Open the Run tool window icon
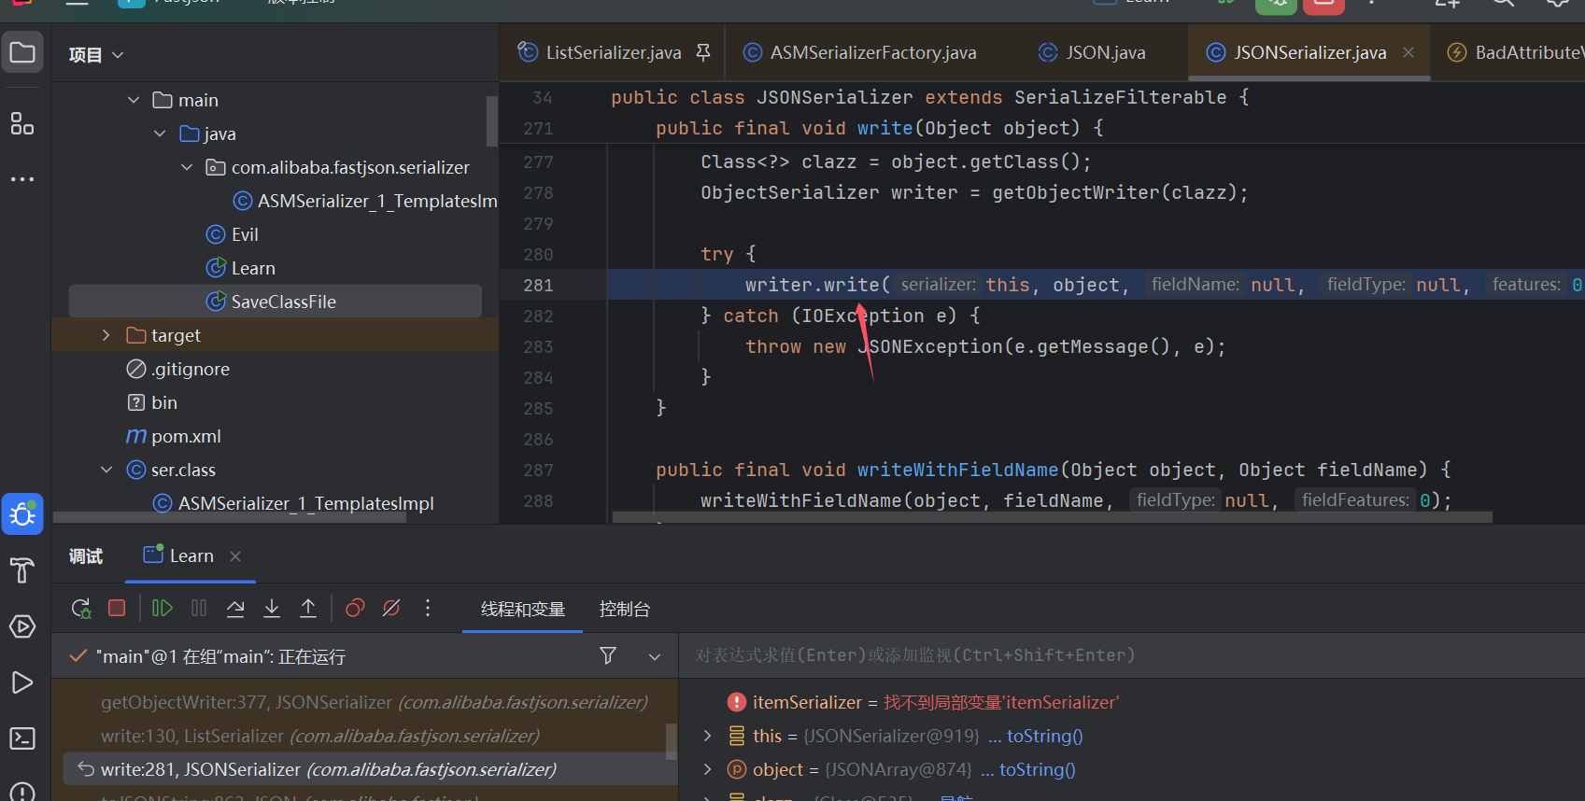 pyautogui.click(x=22, y=682)
